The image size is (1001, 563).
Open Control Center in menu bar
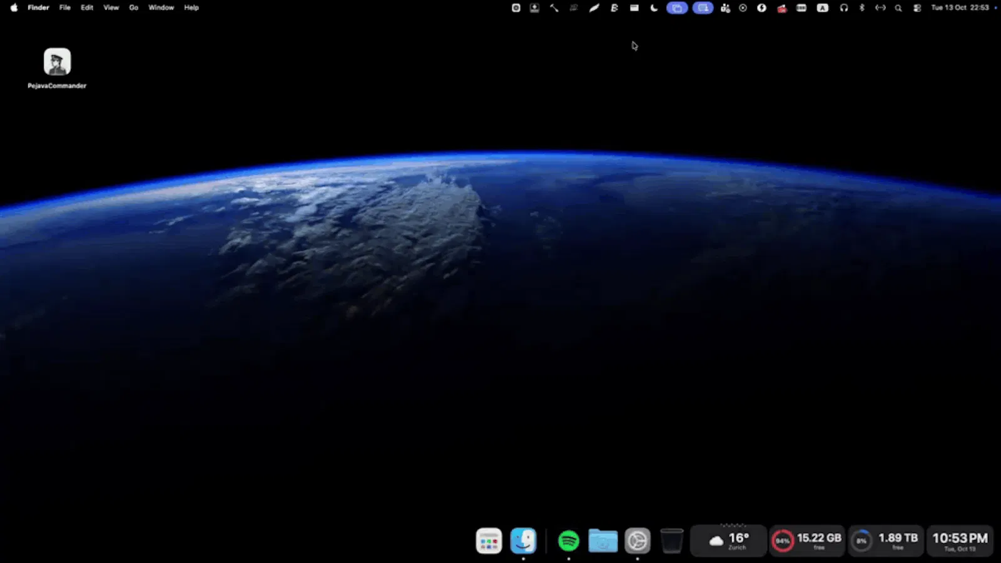[917, 8]
